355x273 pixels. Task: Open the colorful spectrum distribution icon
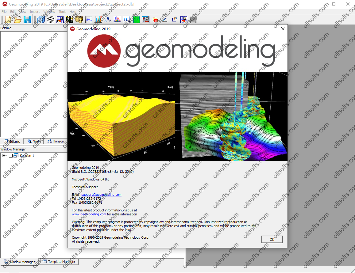click(x=117, y=20)
